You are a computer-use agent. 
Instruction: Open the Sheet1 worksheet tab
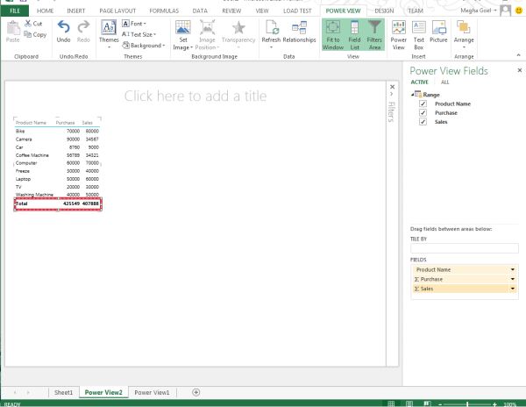click(63, 392)
